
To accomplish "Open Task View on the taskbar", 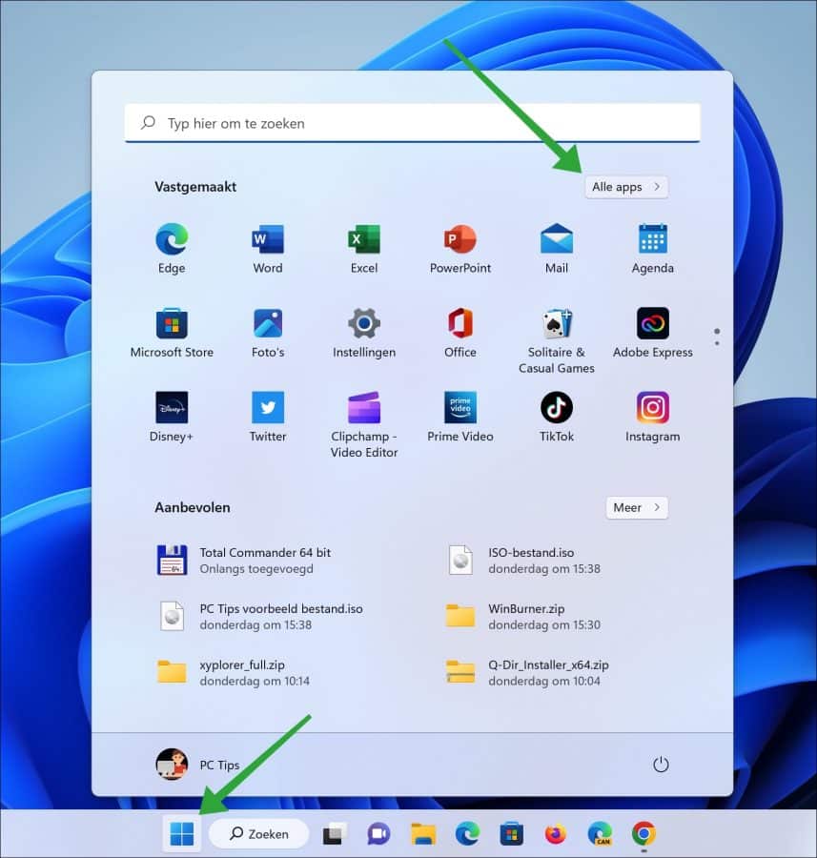I will pos(335,834).
